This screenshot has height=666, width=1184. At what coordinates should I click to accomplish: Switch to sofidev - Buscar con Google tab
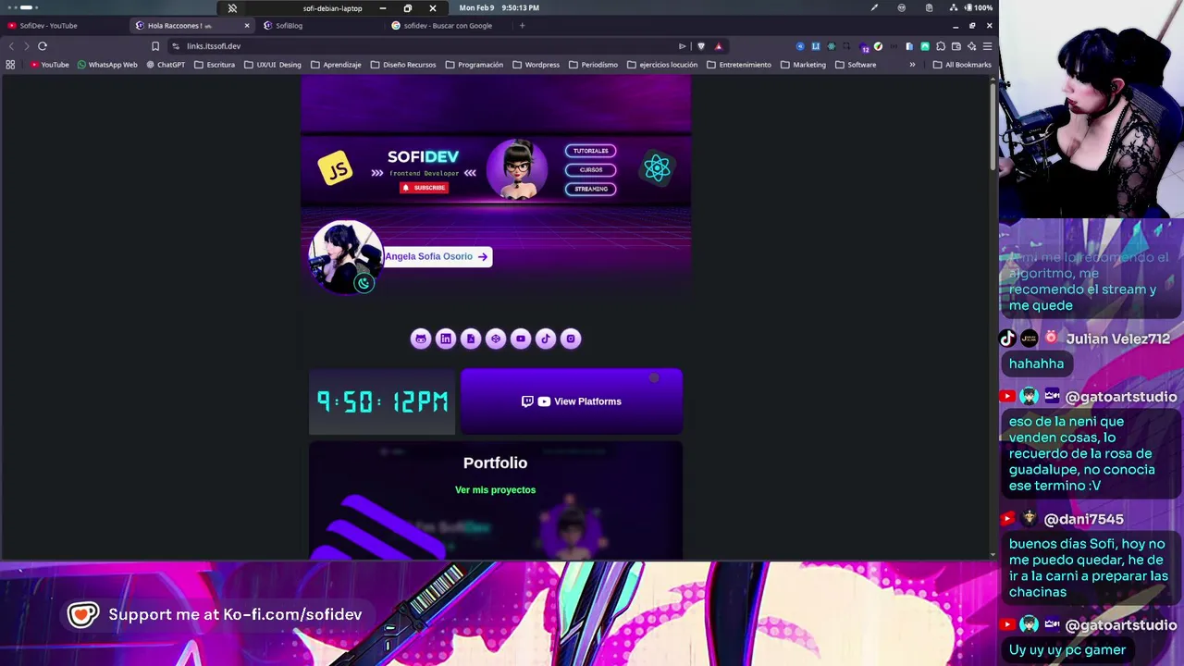click(448, 26)
